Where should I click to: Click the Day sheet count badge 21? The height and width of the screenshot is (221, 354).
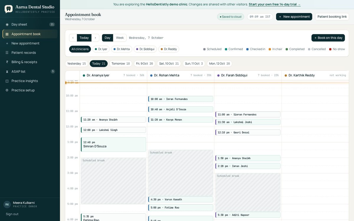[x=52, y=24]
